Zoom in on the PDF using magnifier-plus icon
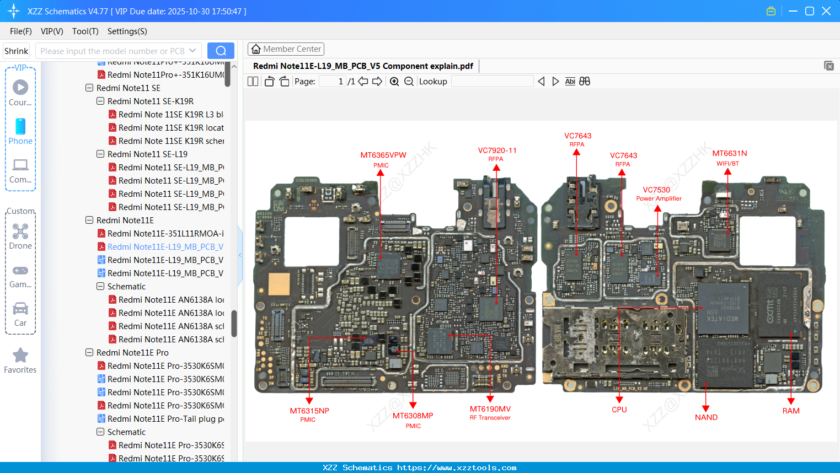The height and width of the screenshot is (473, 840). [x=394, y=81]
